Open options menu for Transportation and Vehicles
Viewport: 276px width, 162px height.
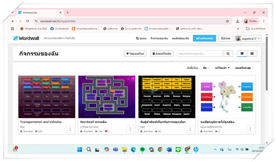pyautogui.click(x=70, y=129)
